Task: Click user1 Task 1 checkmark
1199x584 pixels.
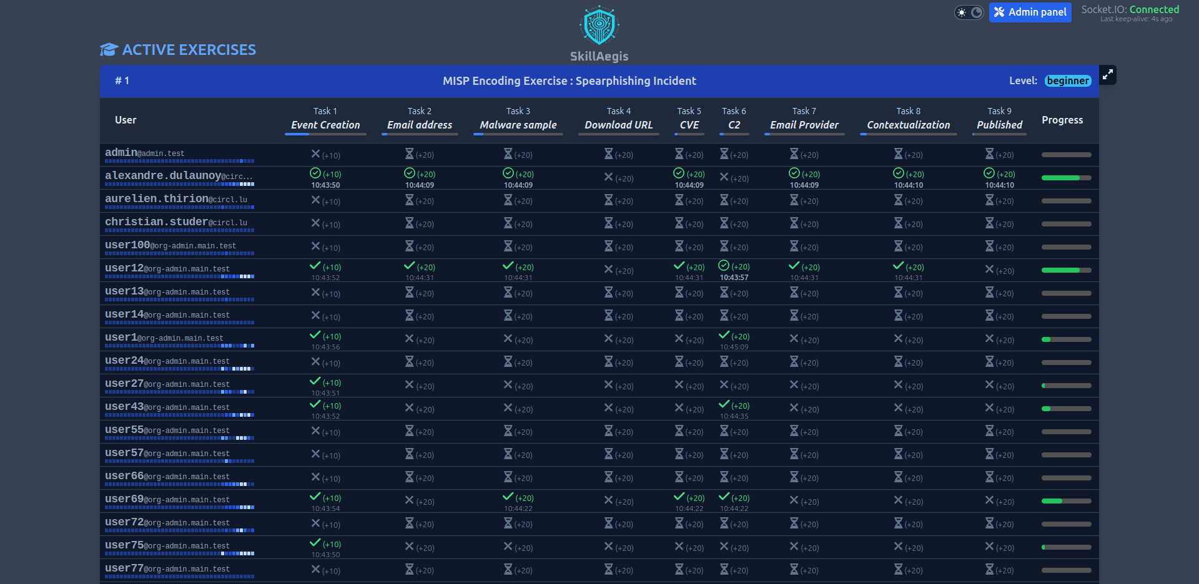Action: point(315,335)
